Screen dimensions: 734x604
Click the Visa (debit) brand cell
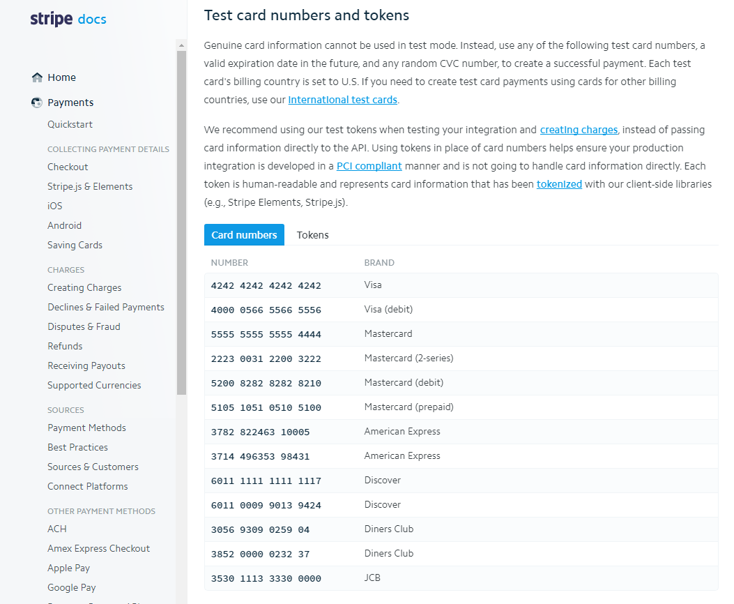click(388, 310)
